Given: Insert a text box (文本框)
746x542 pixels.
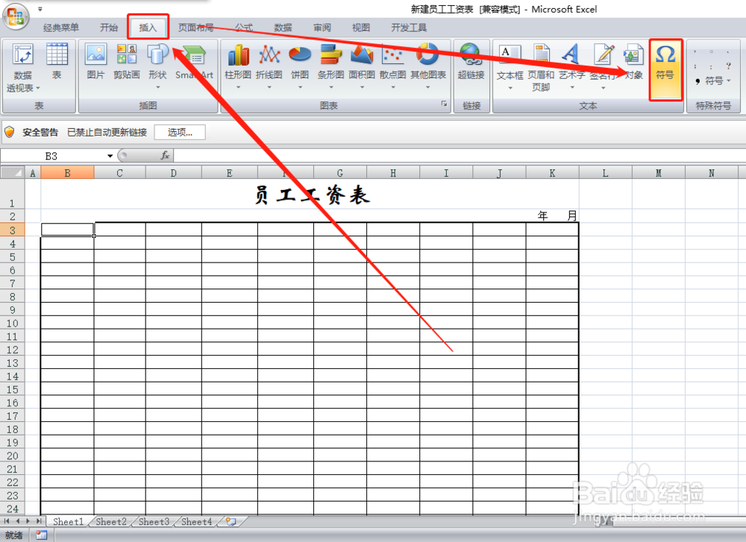Looking at the screenshot, I should pyautogui.click(x=510, y=66).
